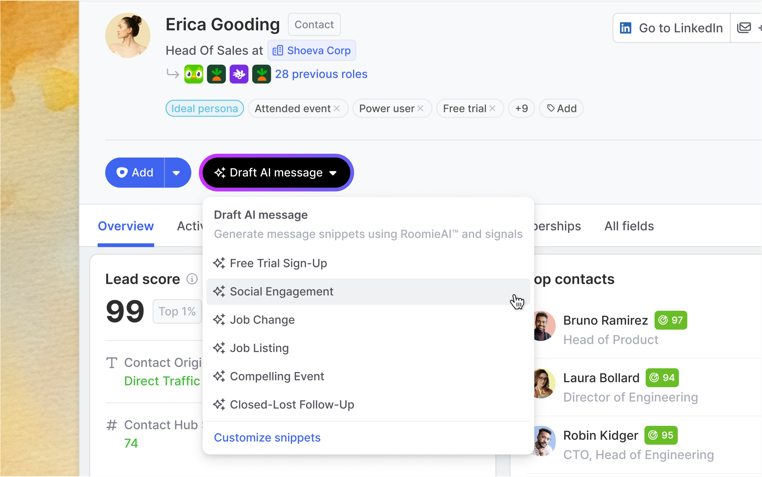Click the Shoeva Corp company chip
The height and width of the screenshot is (477, 762).
pyautogui.click(x=312, y=51)
